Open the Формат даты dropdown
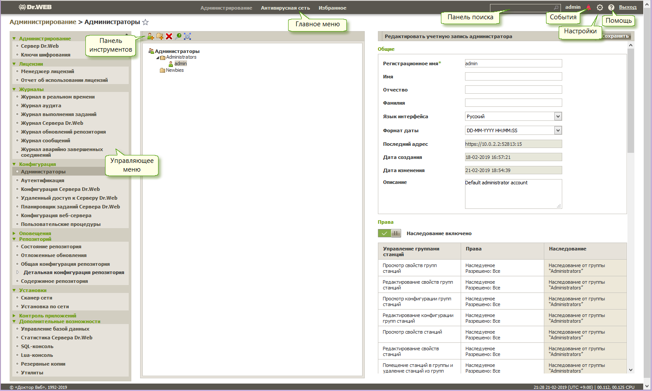Viewport: 652px width, 391px height. (558, 130)
